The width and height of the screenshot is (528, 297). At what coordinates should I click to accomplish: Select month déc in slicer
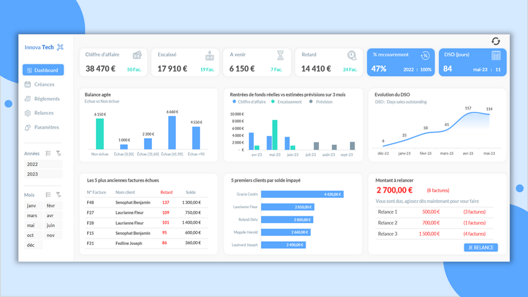click(33, 245)
